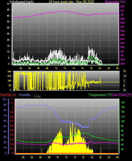Click the '28.9' barometer axis value
The width and height of the screenshot is (132, 161).
(122, 60)
